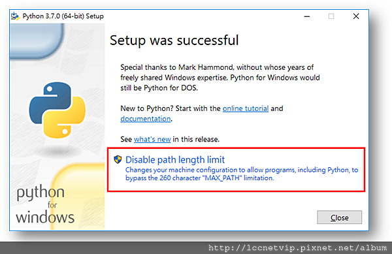The image size is (392, 254).
Task: Click the Setup was successful heading
Action: click(174, 40)
